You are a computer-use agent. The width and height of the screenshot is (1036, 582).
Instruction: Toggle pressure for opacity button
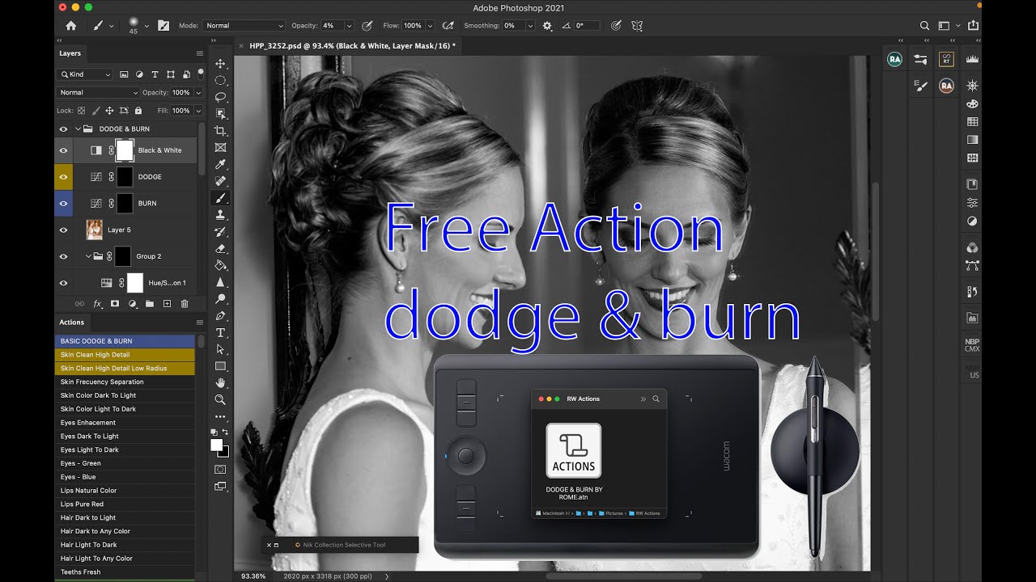point(367,26)
